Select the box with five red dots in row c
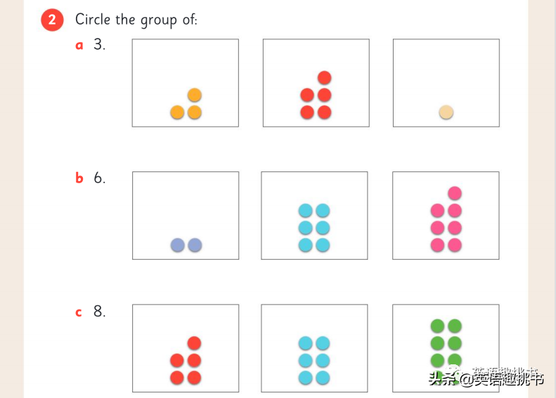Screen dimensions: 556x398 pyautogui.click(x=186, y=348)
